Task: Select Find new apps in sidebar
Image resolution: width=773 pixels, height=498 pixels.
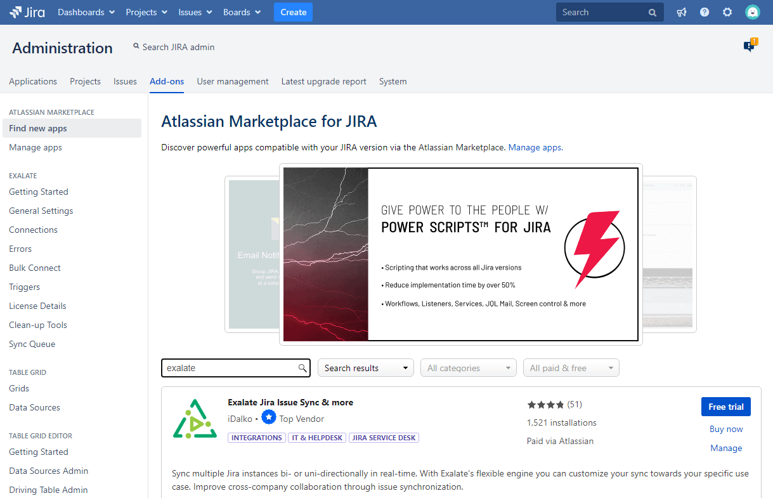Action: click(71, 128)
